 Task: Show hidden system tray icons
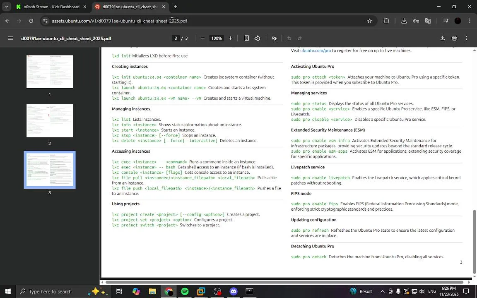point(383,291)
